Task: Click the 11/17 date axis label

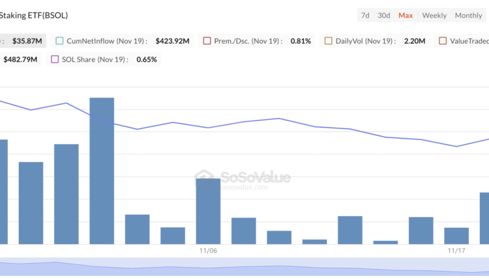Action: click(456, 250)
